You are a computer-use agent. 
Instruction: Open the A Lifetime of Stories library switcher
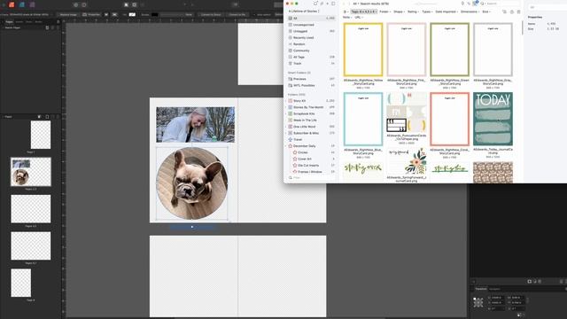point(304,12)
